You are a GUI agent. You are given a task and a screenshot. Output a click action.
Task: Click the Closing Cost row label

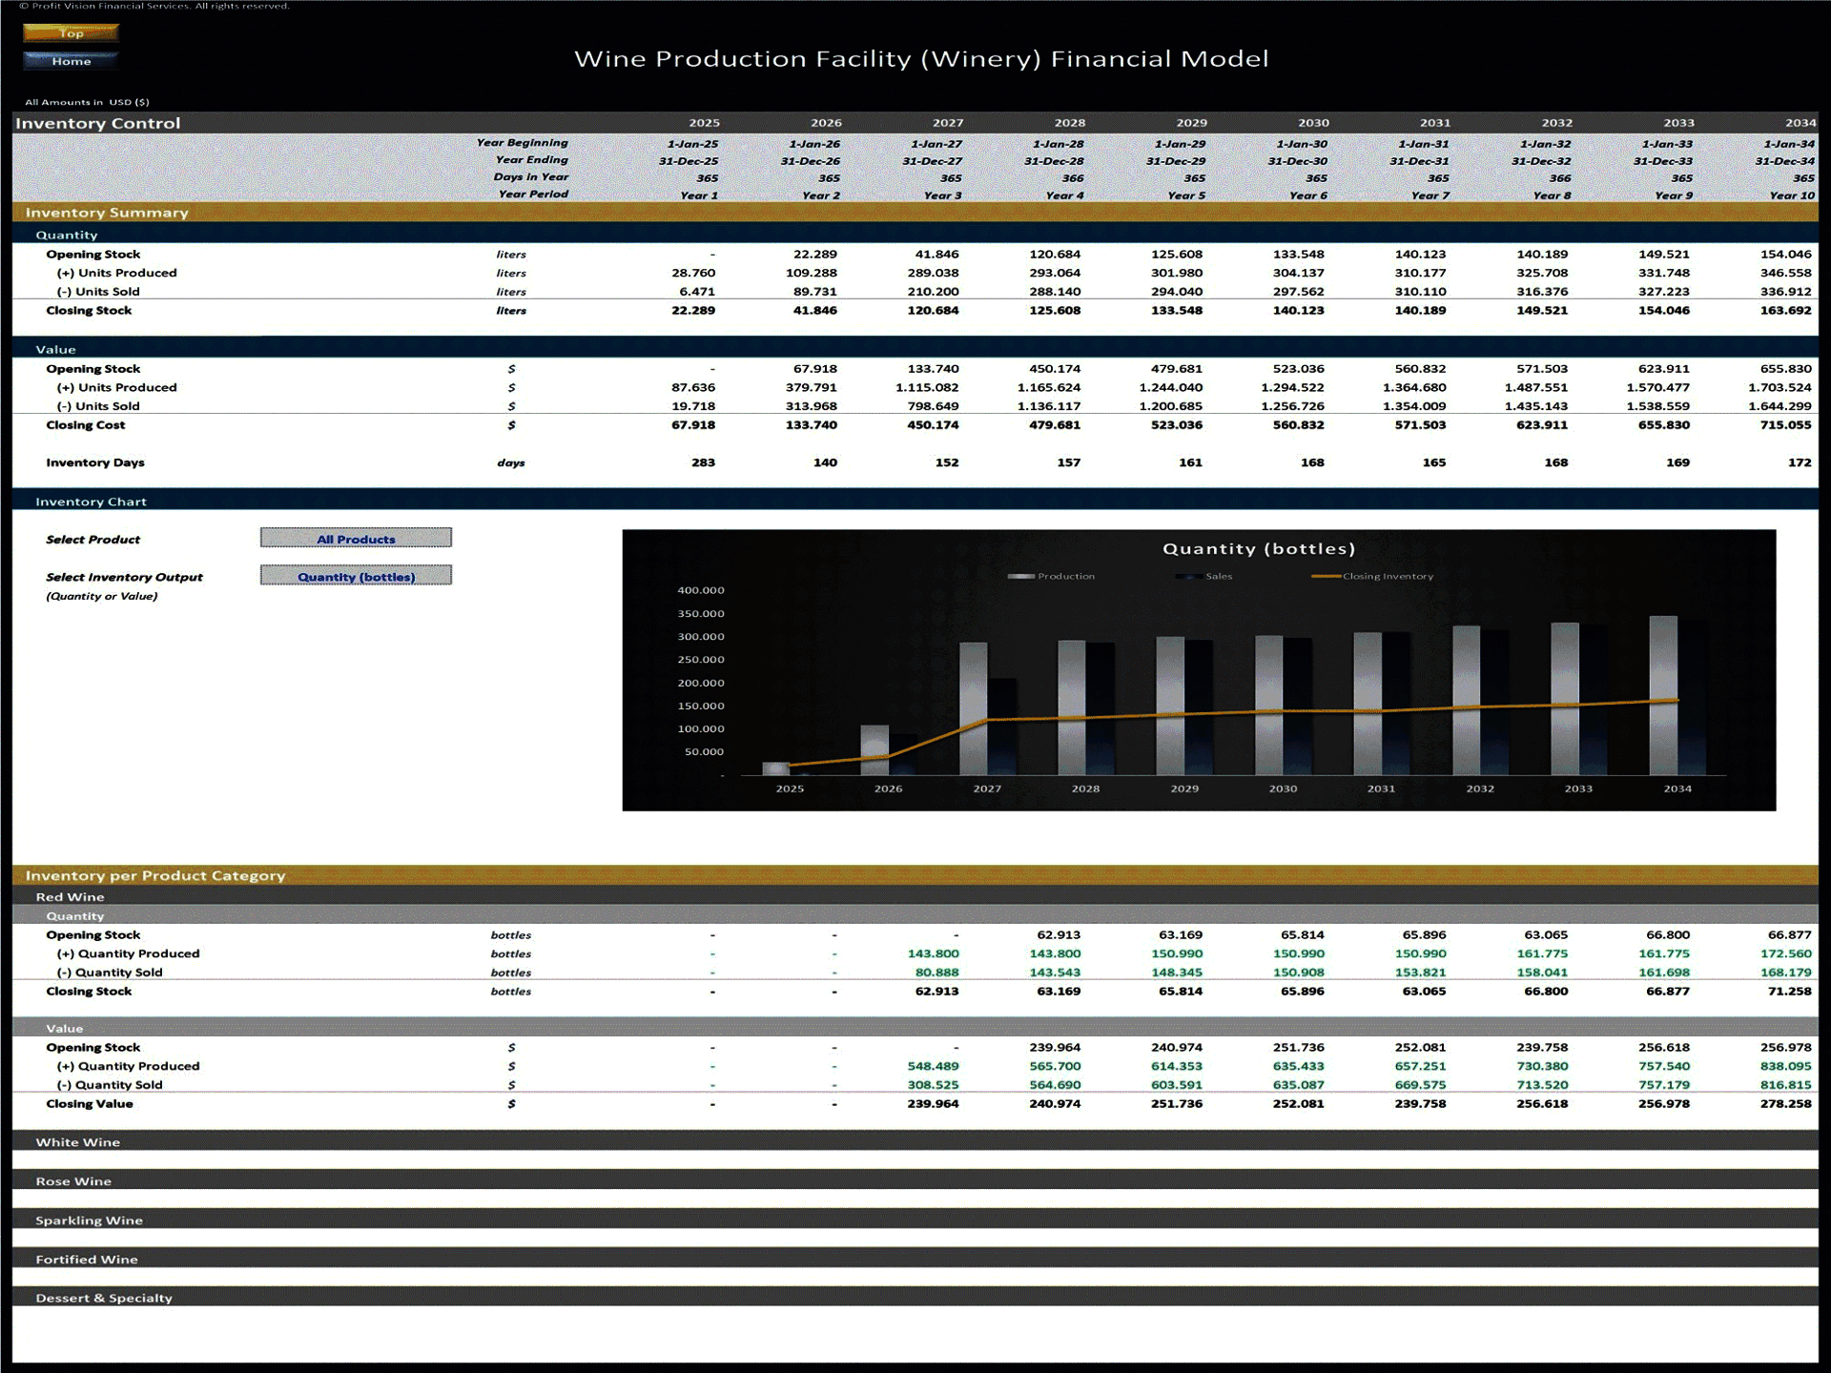tap(85, 425)
